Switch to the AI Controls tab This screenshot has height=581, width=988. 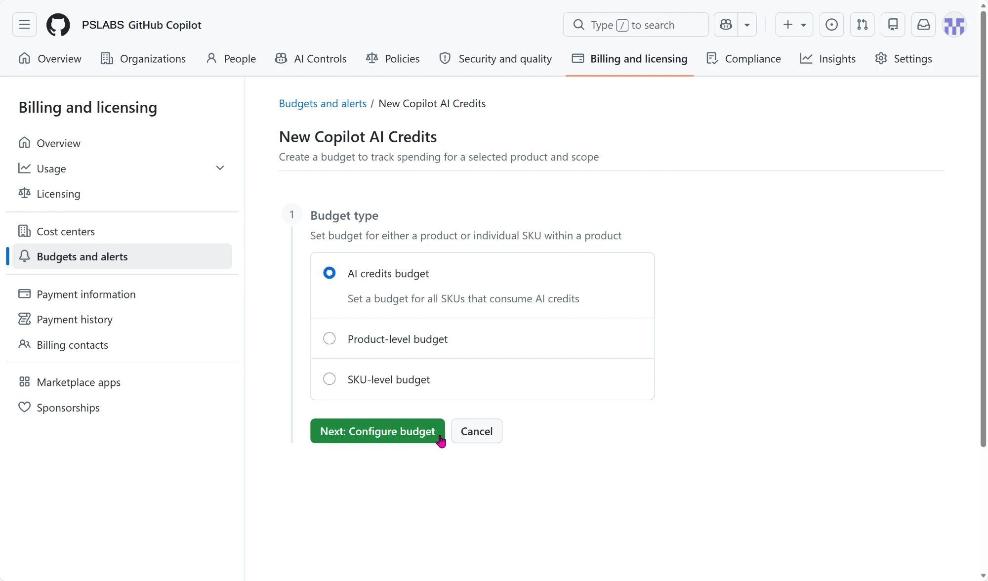tap(311, 59)
